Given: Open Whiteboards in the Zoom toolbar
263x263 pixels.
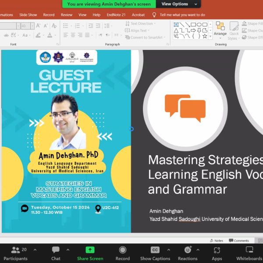Looking at the screenshot, I should click(249, 253).
